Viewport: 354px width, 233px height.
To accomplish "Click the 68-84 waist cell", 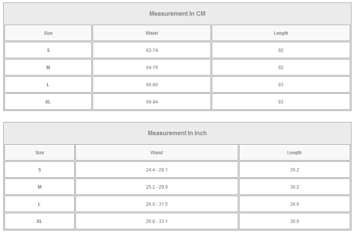I will (152, 102).
